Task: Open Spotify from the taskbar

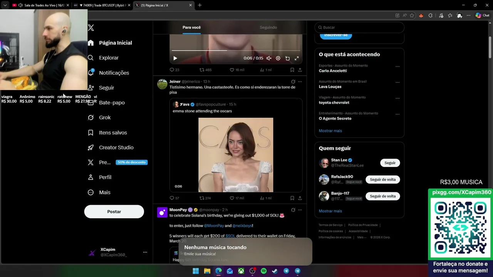Action: pos(263,271)
